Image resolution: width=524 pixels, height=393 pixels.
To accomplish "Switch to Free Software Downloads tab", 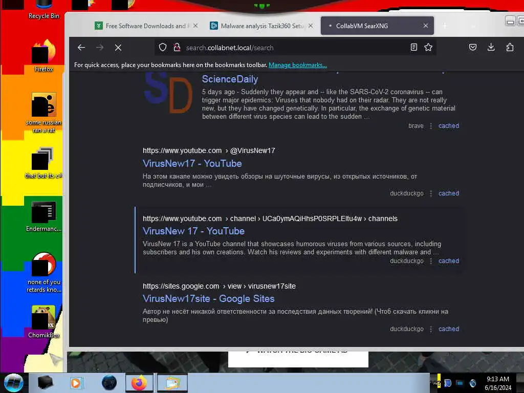I will 146,26.
